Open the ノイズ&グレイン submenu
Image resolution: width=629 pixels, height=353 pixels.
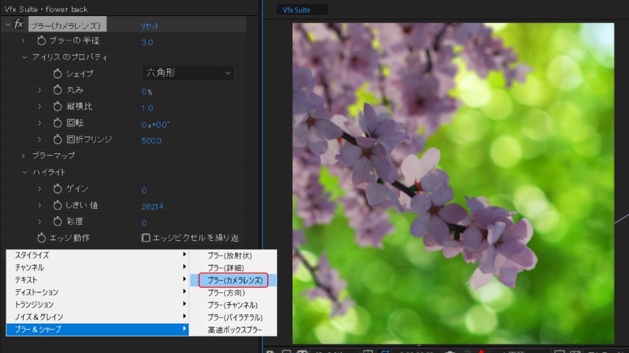point(98,317)
